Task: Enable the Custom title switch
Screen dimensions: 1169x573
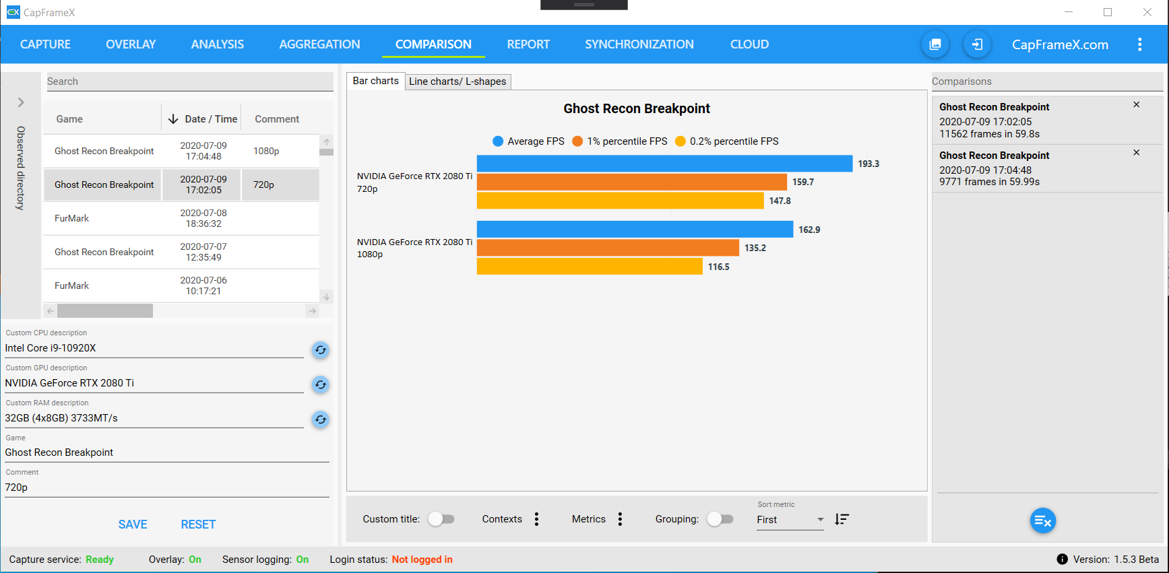Action: coord(441,519)
